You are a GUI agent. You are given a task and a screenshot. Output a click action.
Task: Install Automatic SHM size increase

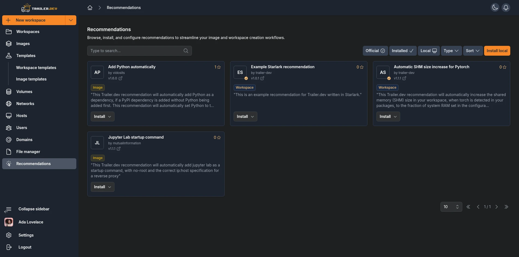pyautogui.click(x=388, y=116)
